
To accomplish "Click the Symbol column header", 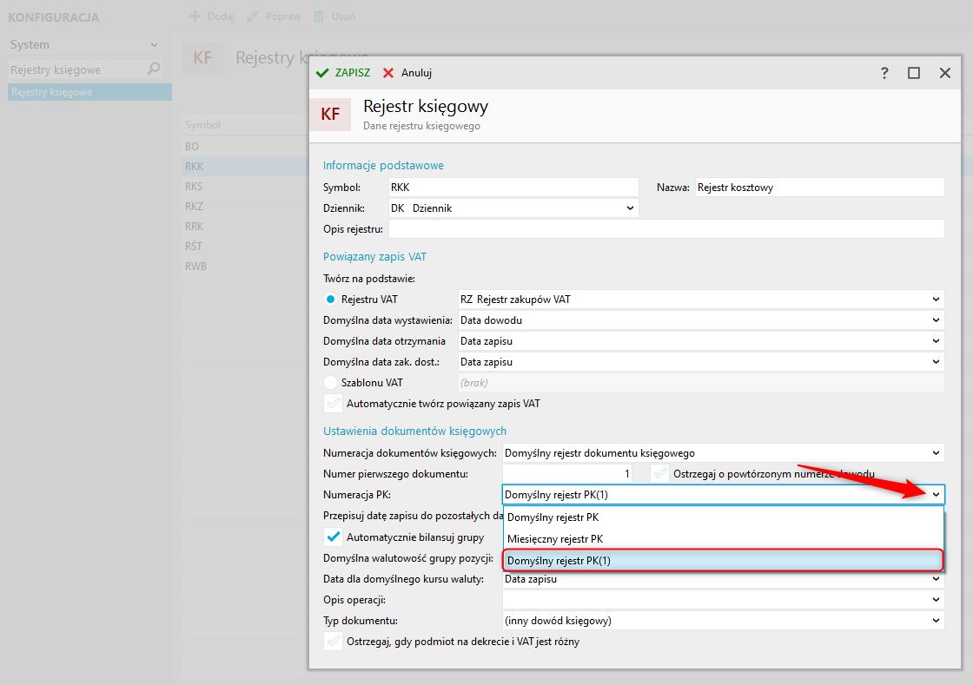I will [203, 125].
